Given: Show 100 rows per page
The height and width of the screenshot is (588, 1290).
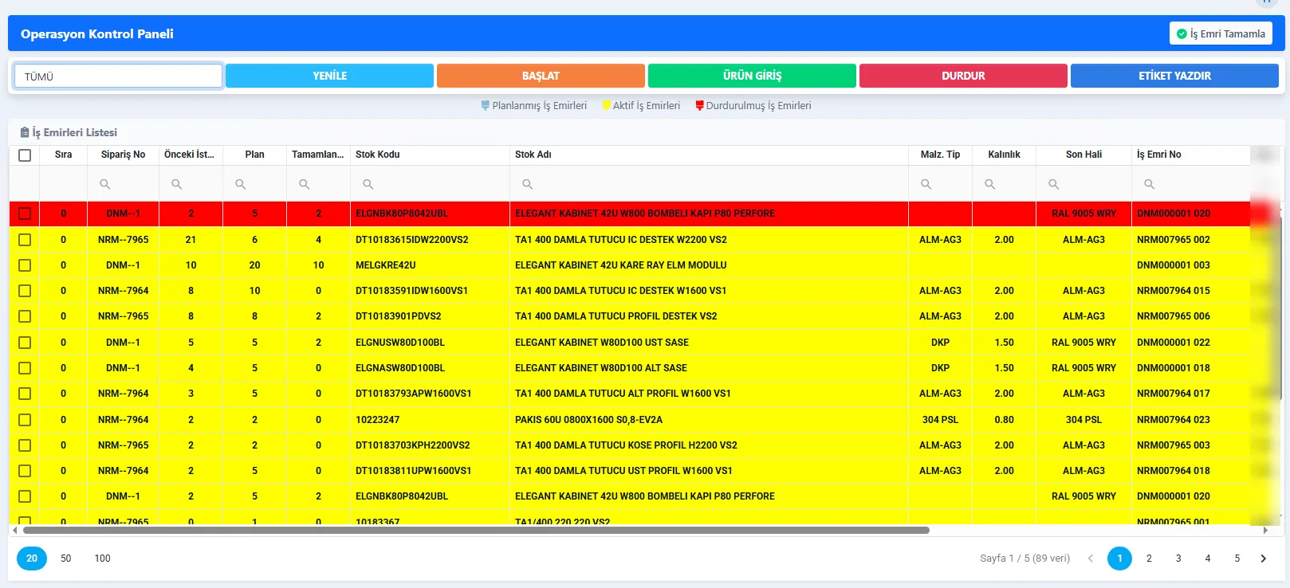Looking at the screenshot, I should click(x=103, y=559).
